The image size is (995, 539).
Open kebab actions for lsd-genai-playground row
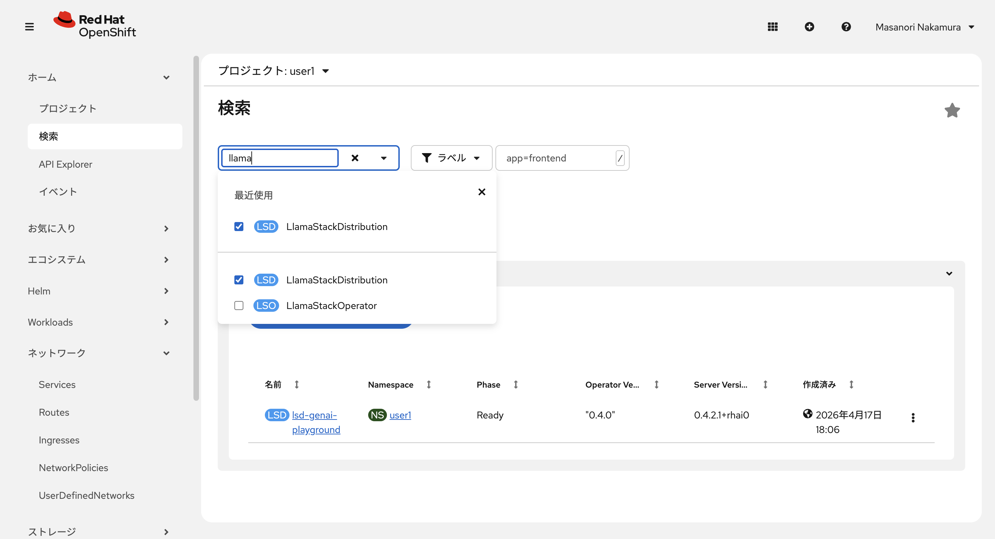point(913,417)
